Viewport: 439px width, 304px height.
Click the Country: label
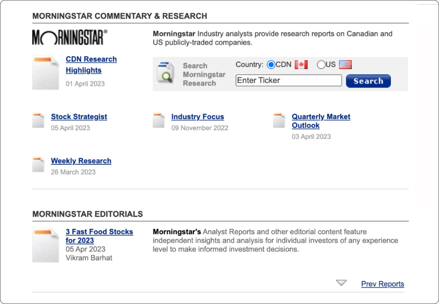249,65
